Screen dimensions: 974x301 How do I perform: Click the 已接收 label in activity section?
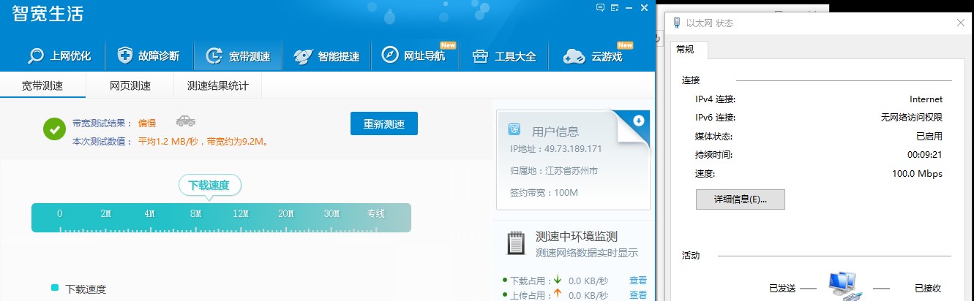(x=928, y=289)
